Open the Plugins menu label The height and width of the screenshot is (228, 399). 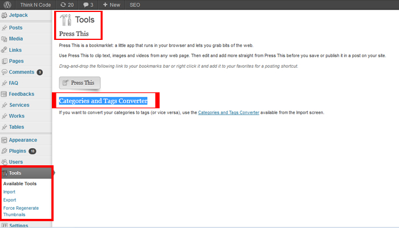(18, 151)
